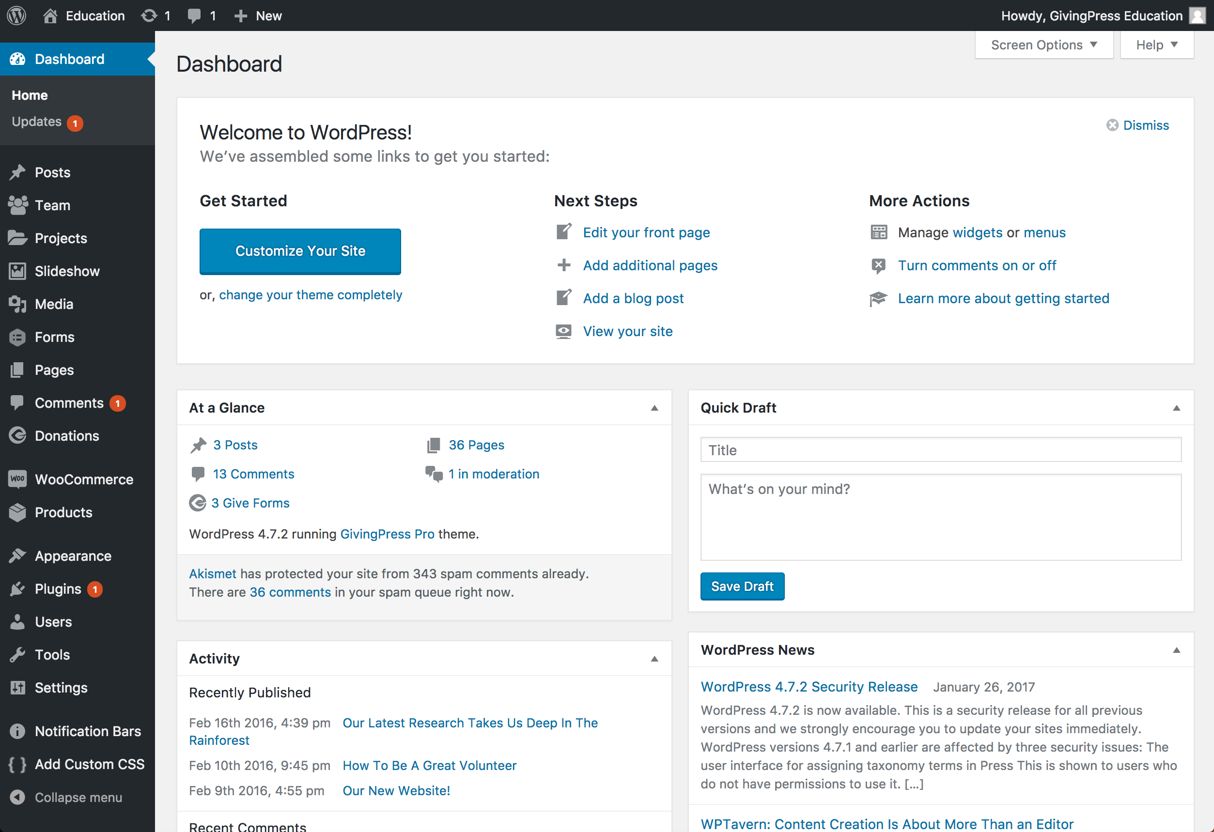Click the Dismiss circle-x icon
The width and height of the screenshot is (1214, 832).
tap(1112, 125)
